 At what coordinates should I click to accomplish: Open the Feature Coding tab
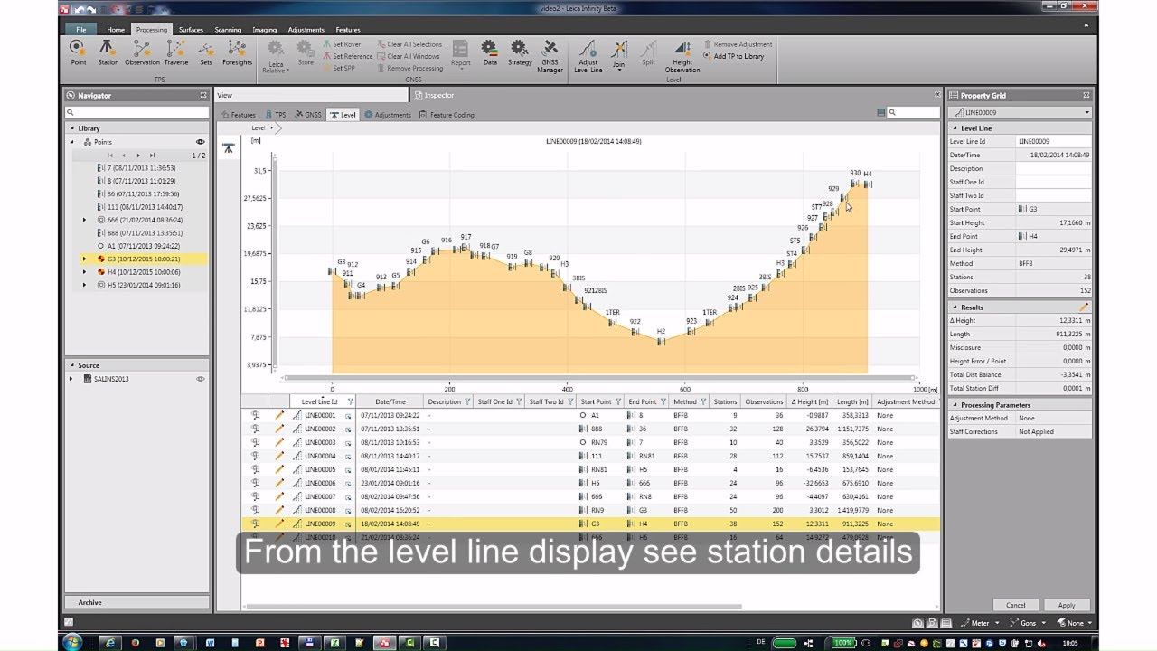(x=447, y=115)
